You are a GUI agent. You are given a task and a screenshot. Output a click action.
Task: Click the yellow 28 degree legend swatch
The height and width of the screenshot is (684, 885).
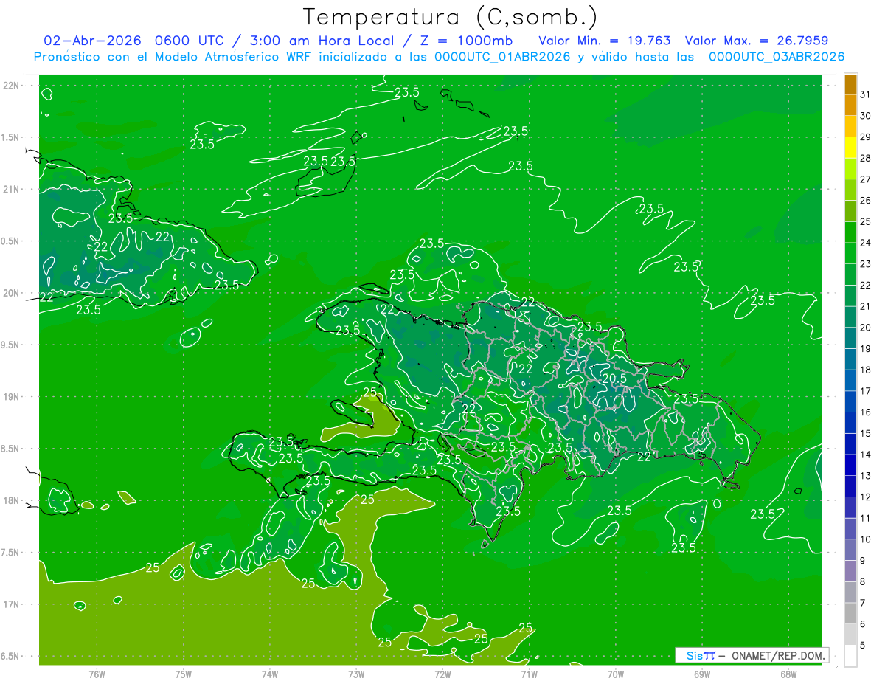coord(850,148)
